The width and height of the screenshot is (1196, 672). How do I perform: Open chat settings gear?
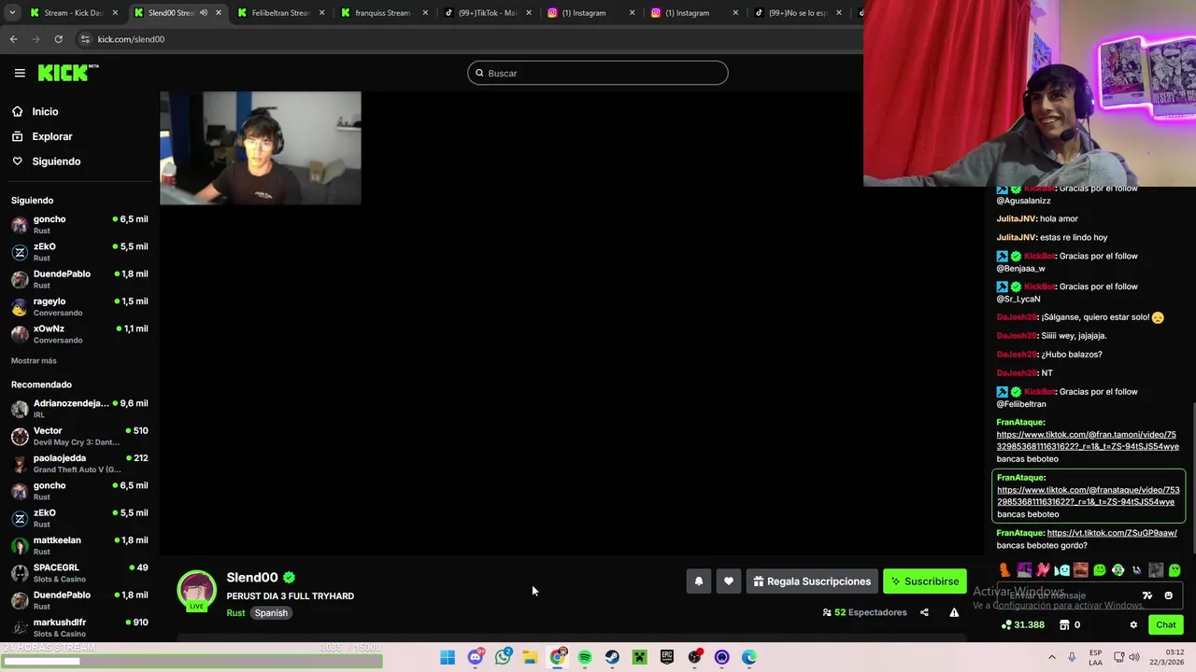1133,624
